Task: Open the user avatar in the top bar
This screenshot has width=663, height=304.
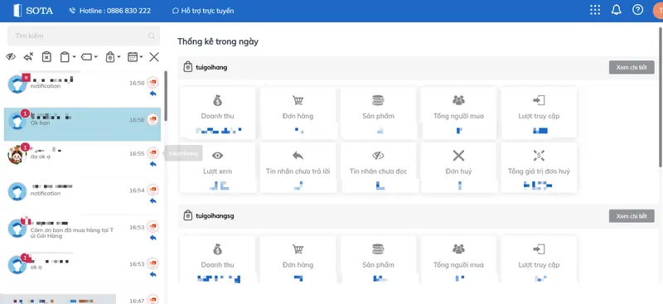Action: click(x=659, y=11)
